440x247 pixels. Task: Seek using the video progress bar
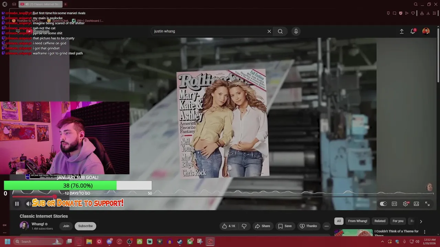pos(223,197)
